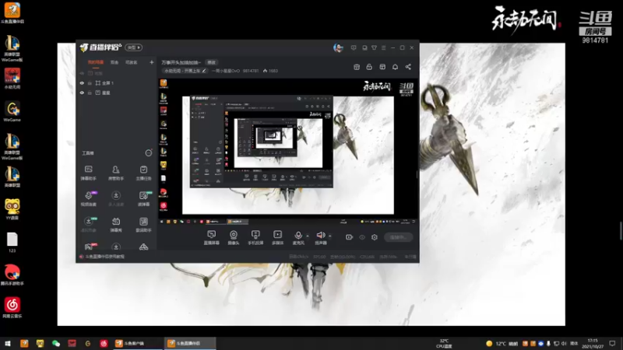The image size is (623, 350).
Task: Open the 弹幕助手 tool in the toolbox
Action: tap(88, 173)
